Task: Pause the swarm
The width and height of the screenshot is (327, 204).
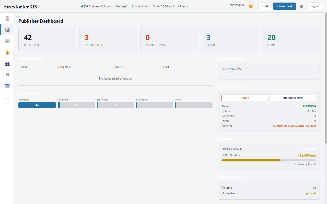Action: pos(244,98)
